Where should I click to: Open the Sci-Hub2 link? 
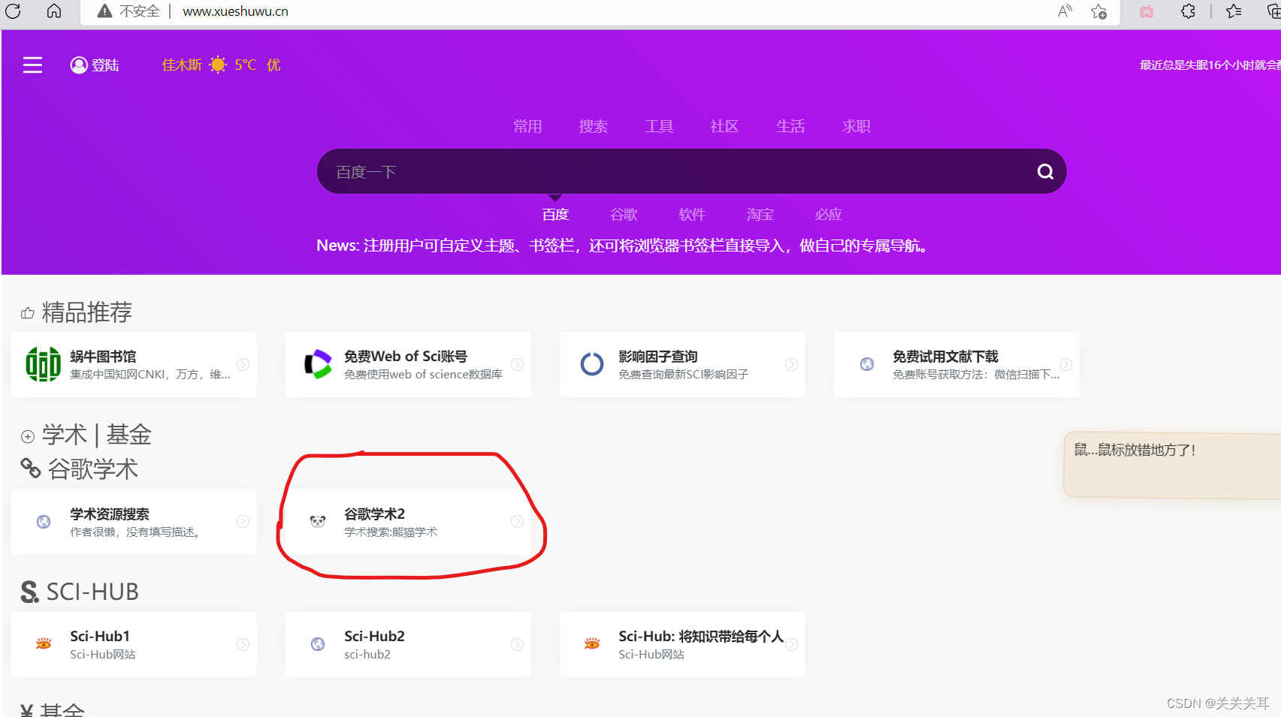tap(374, 637)
